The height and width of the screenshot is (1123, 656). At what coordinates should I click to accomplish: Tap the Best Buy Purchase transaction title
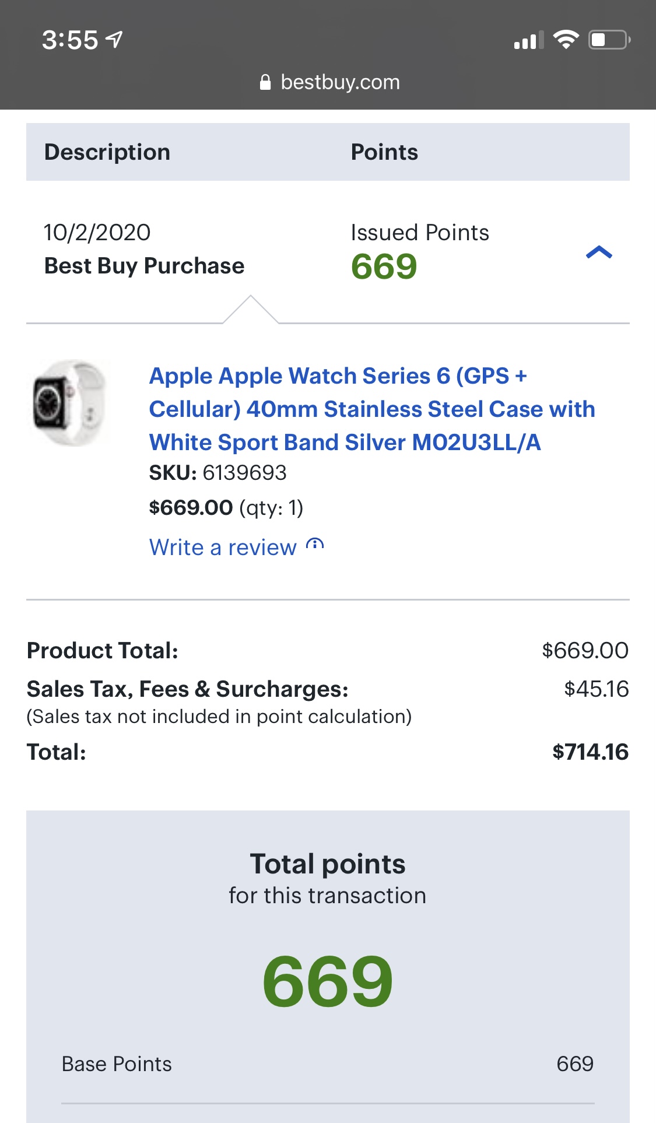[144, 266]
